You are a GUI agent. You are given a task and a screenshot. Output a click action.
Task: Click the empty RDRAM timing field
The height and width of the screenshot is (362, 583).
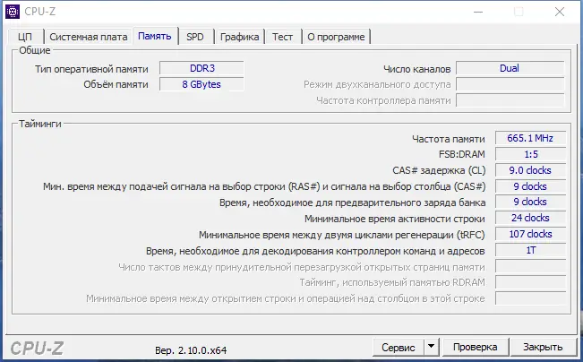tap(530, 282)
